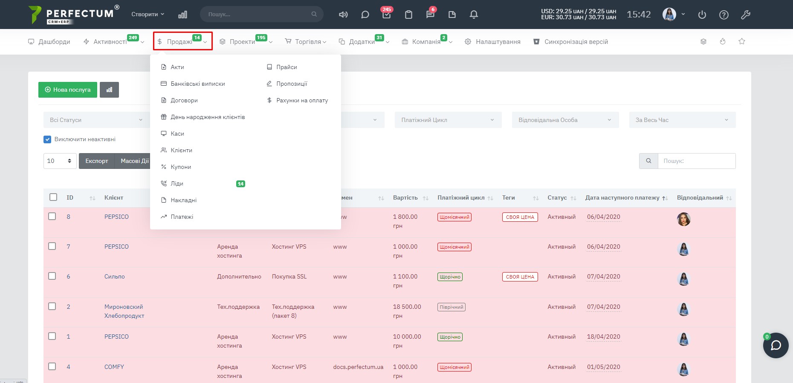
Task: Open tasks icon with 245 badge
Action: [x=386, y=15]
